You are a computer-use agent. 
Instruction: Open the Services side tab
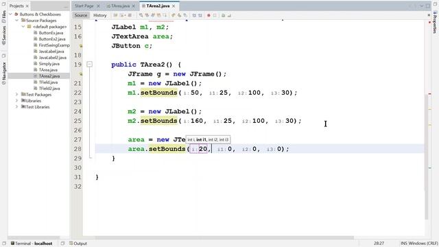[3, 35]
